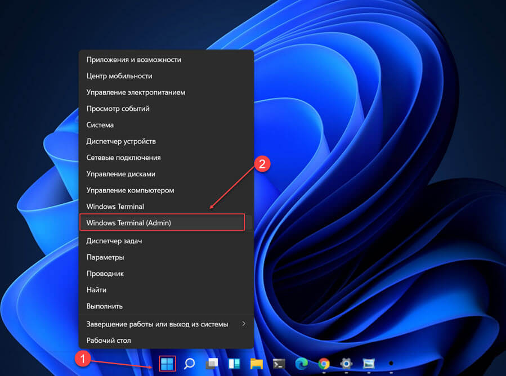Open the picture app icon on taskbar
The image size is (506, 376).
point(369,364)
